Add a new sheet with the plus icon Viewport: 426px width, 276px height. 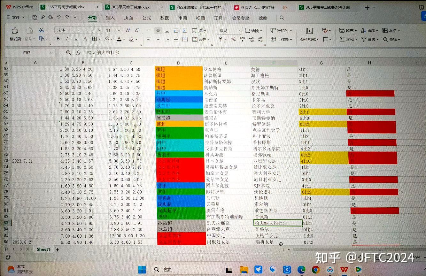(58, 249)
